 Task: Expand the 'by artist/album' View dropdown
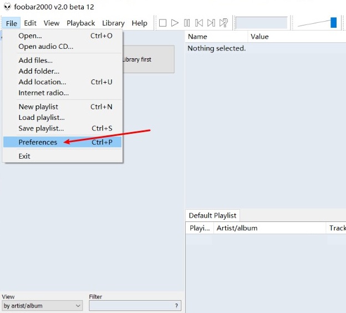(42, 306)
